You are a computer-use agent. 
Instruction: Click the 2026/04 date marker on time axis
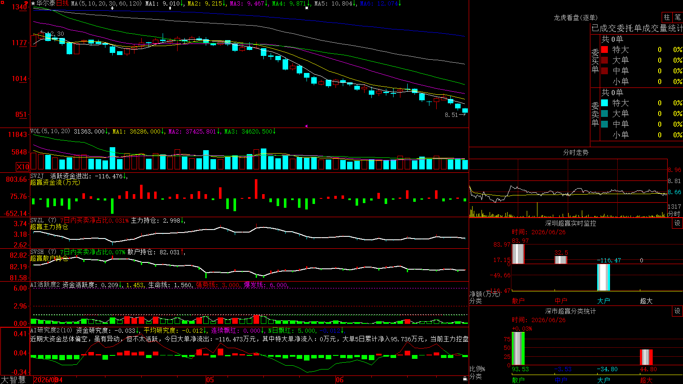coord(48,380)
